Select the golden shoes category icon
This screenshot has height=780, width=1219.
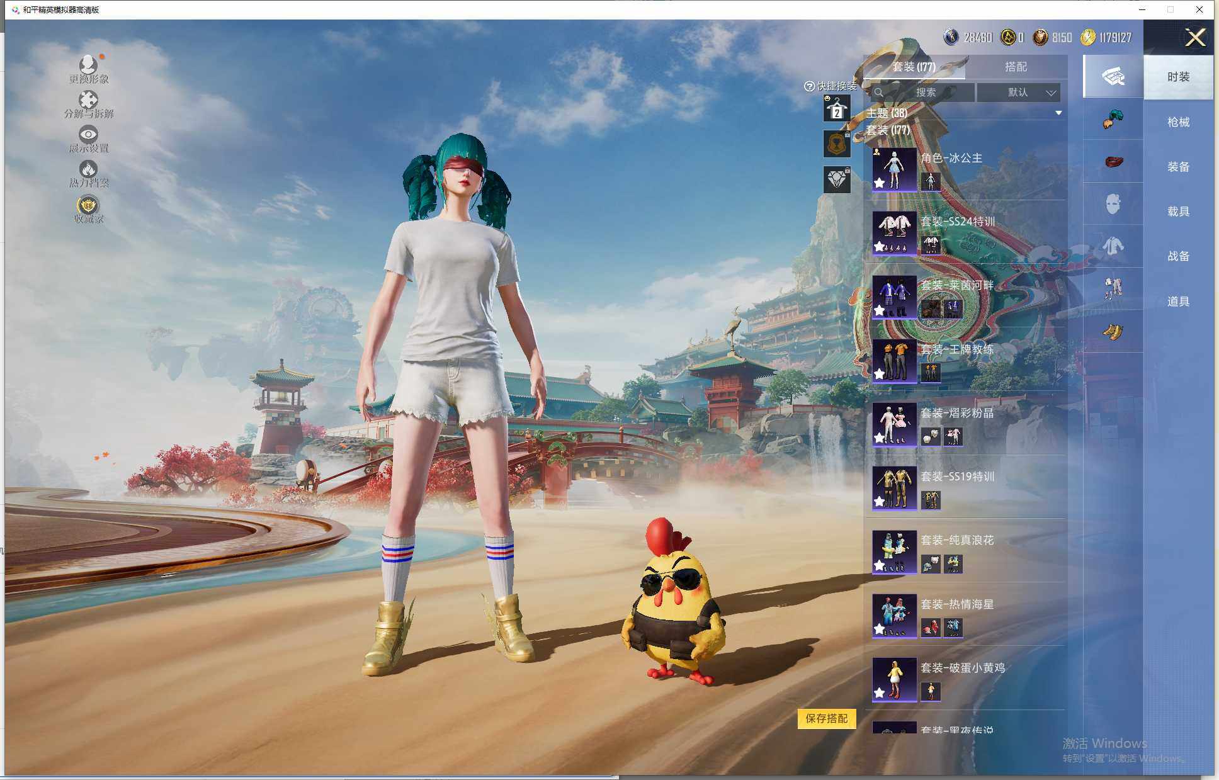click(x=1113, y=331)
